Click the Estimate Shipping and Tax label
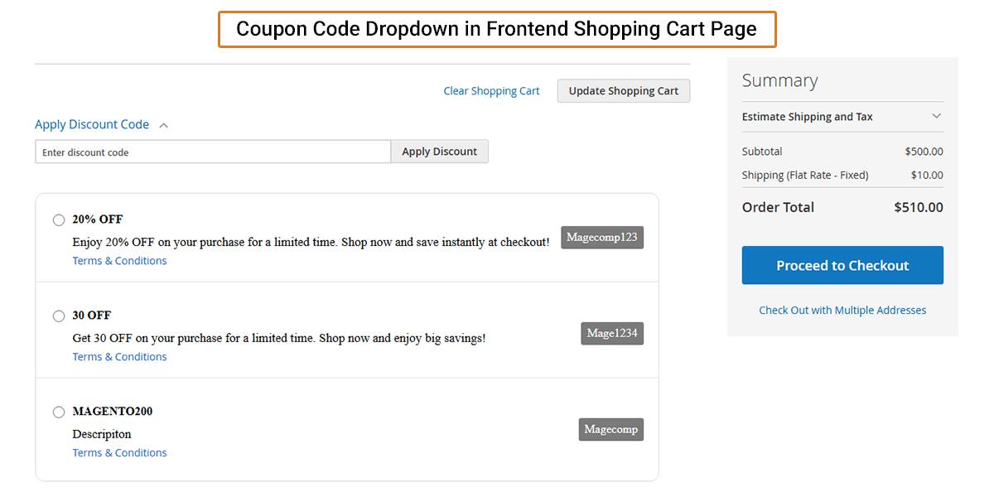Screen dimensions: 994x497 [807, 117]
